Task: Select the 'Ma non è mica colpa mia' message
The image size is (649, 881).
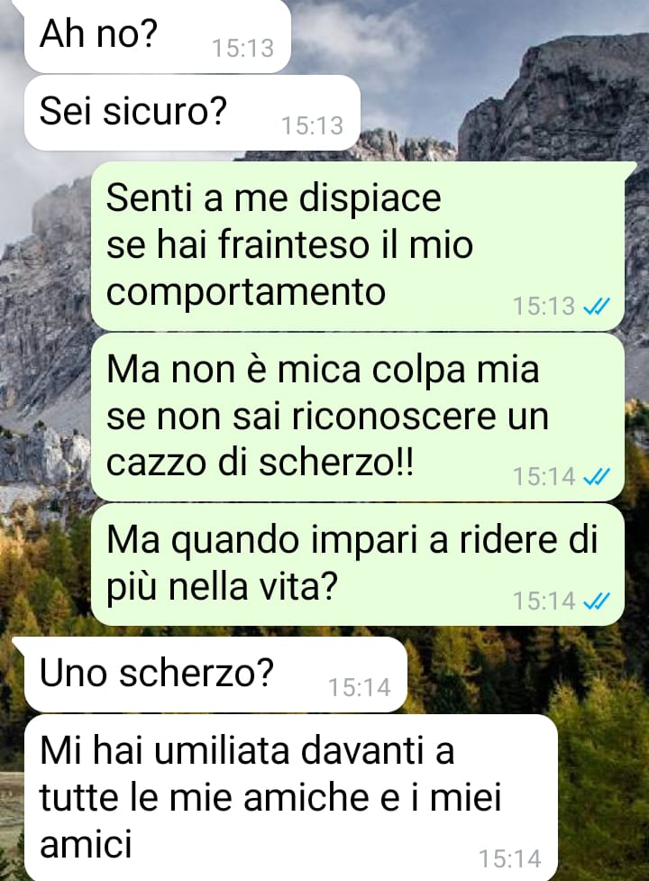Action: (x=358, y=417)
